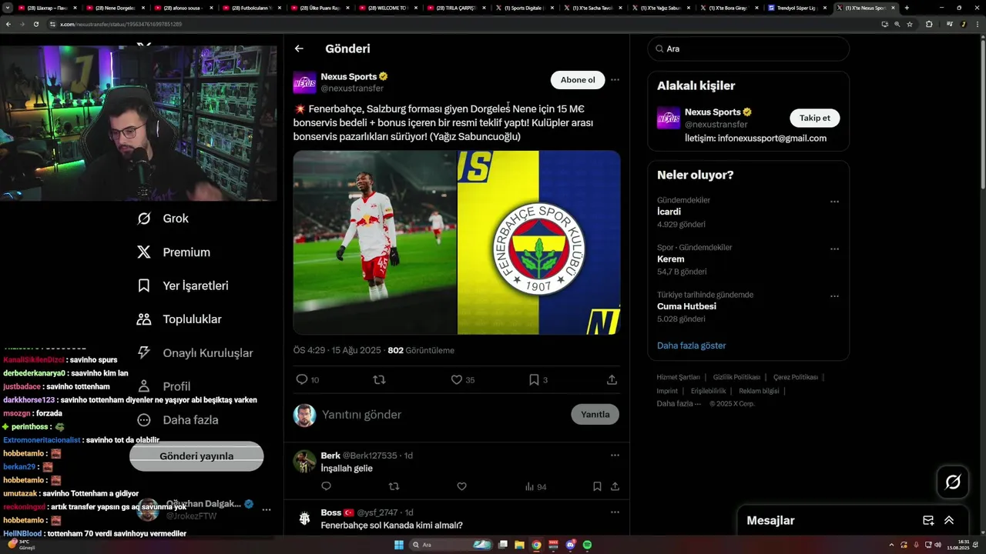The image size is (986, 554).
Task: Open more options for Cuma Hutbesi trend
Action: [x=834, y=296]
